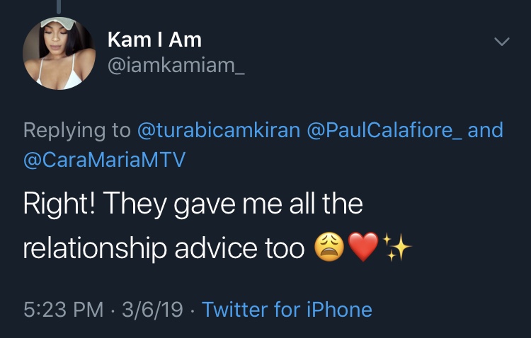Screen dimensions: 531x338
Task: Click the sparkles emoji
Action: [396, 247]
